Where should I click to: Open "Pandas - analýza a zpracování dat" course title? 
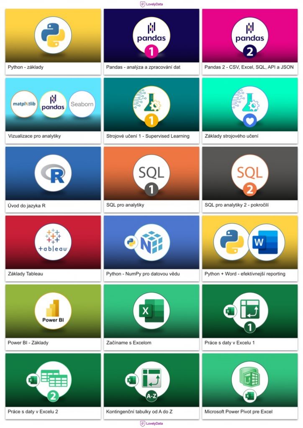[x=143, y=67]
